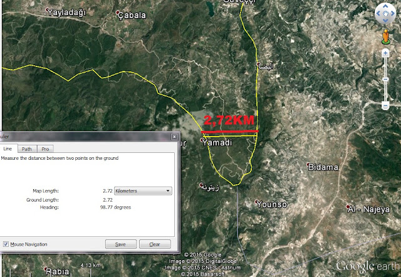Click the Rabia placemark dot
The height and width of the screenshot is (277, 401).
tap(46, 269)
